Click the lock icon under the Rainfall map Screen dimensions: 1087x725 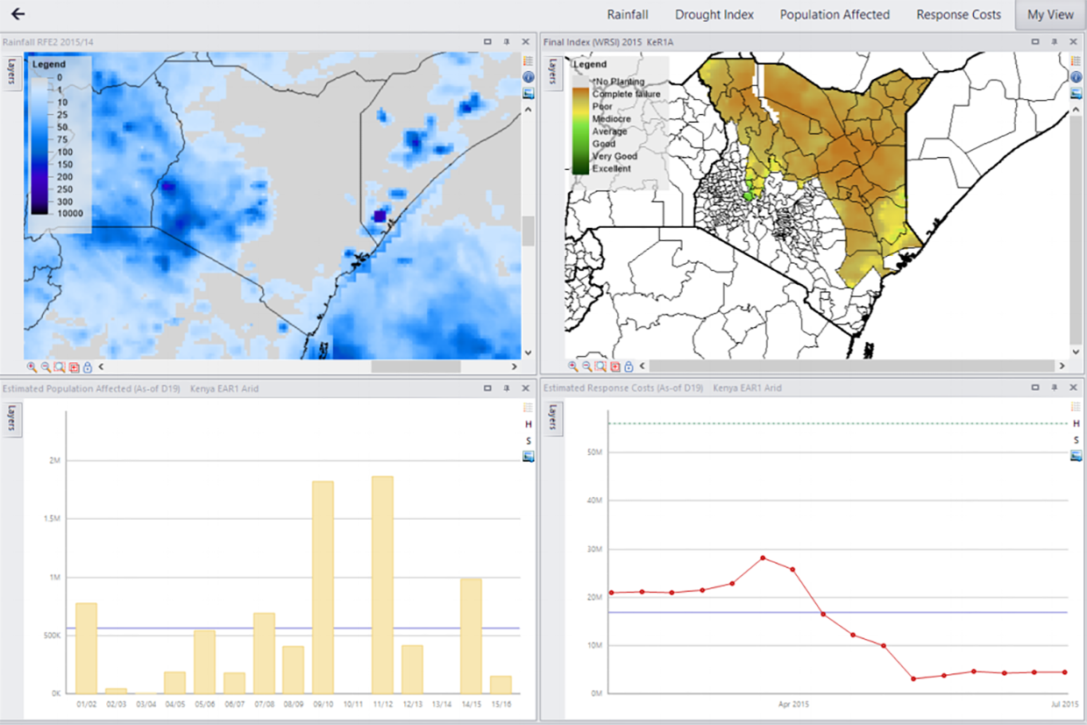click(x=88, y=367)
